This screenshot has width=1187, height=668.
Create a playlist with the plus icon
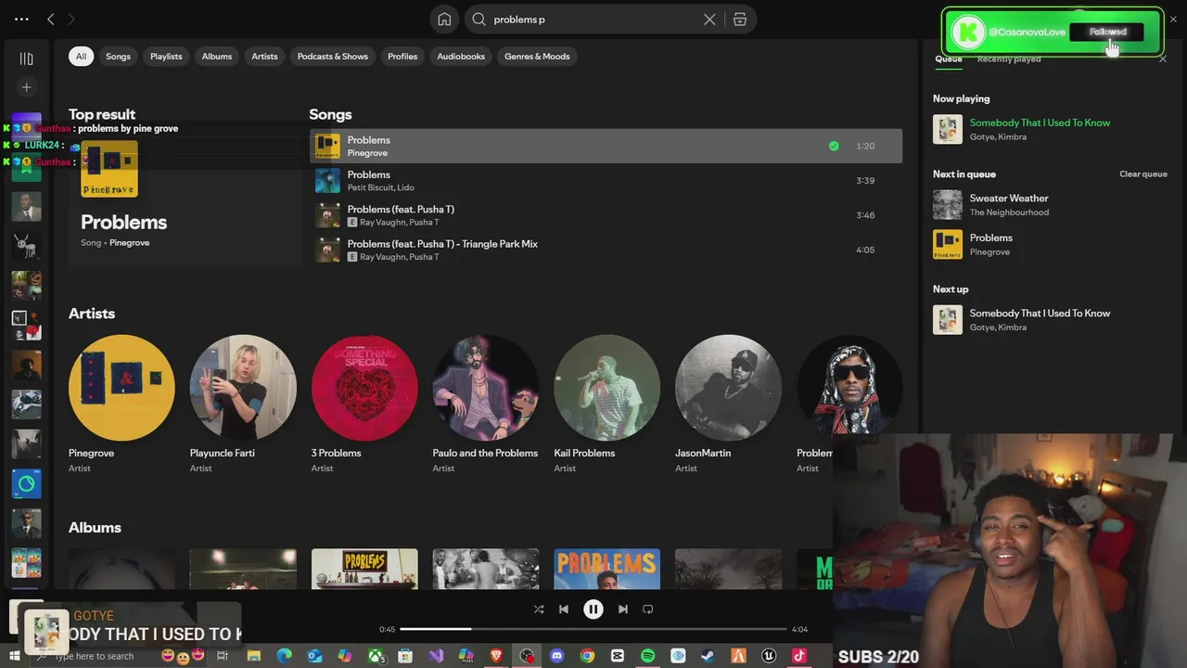click(26, 87)
